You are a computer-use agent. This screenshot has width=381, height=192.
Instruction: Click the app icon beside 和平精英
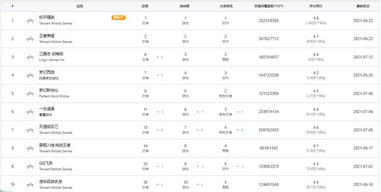[30, 21]
